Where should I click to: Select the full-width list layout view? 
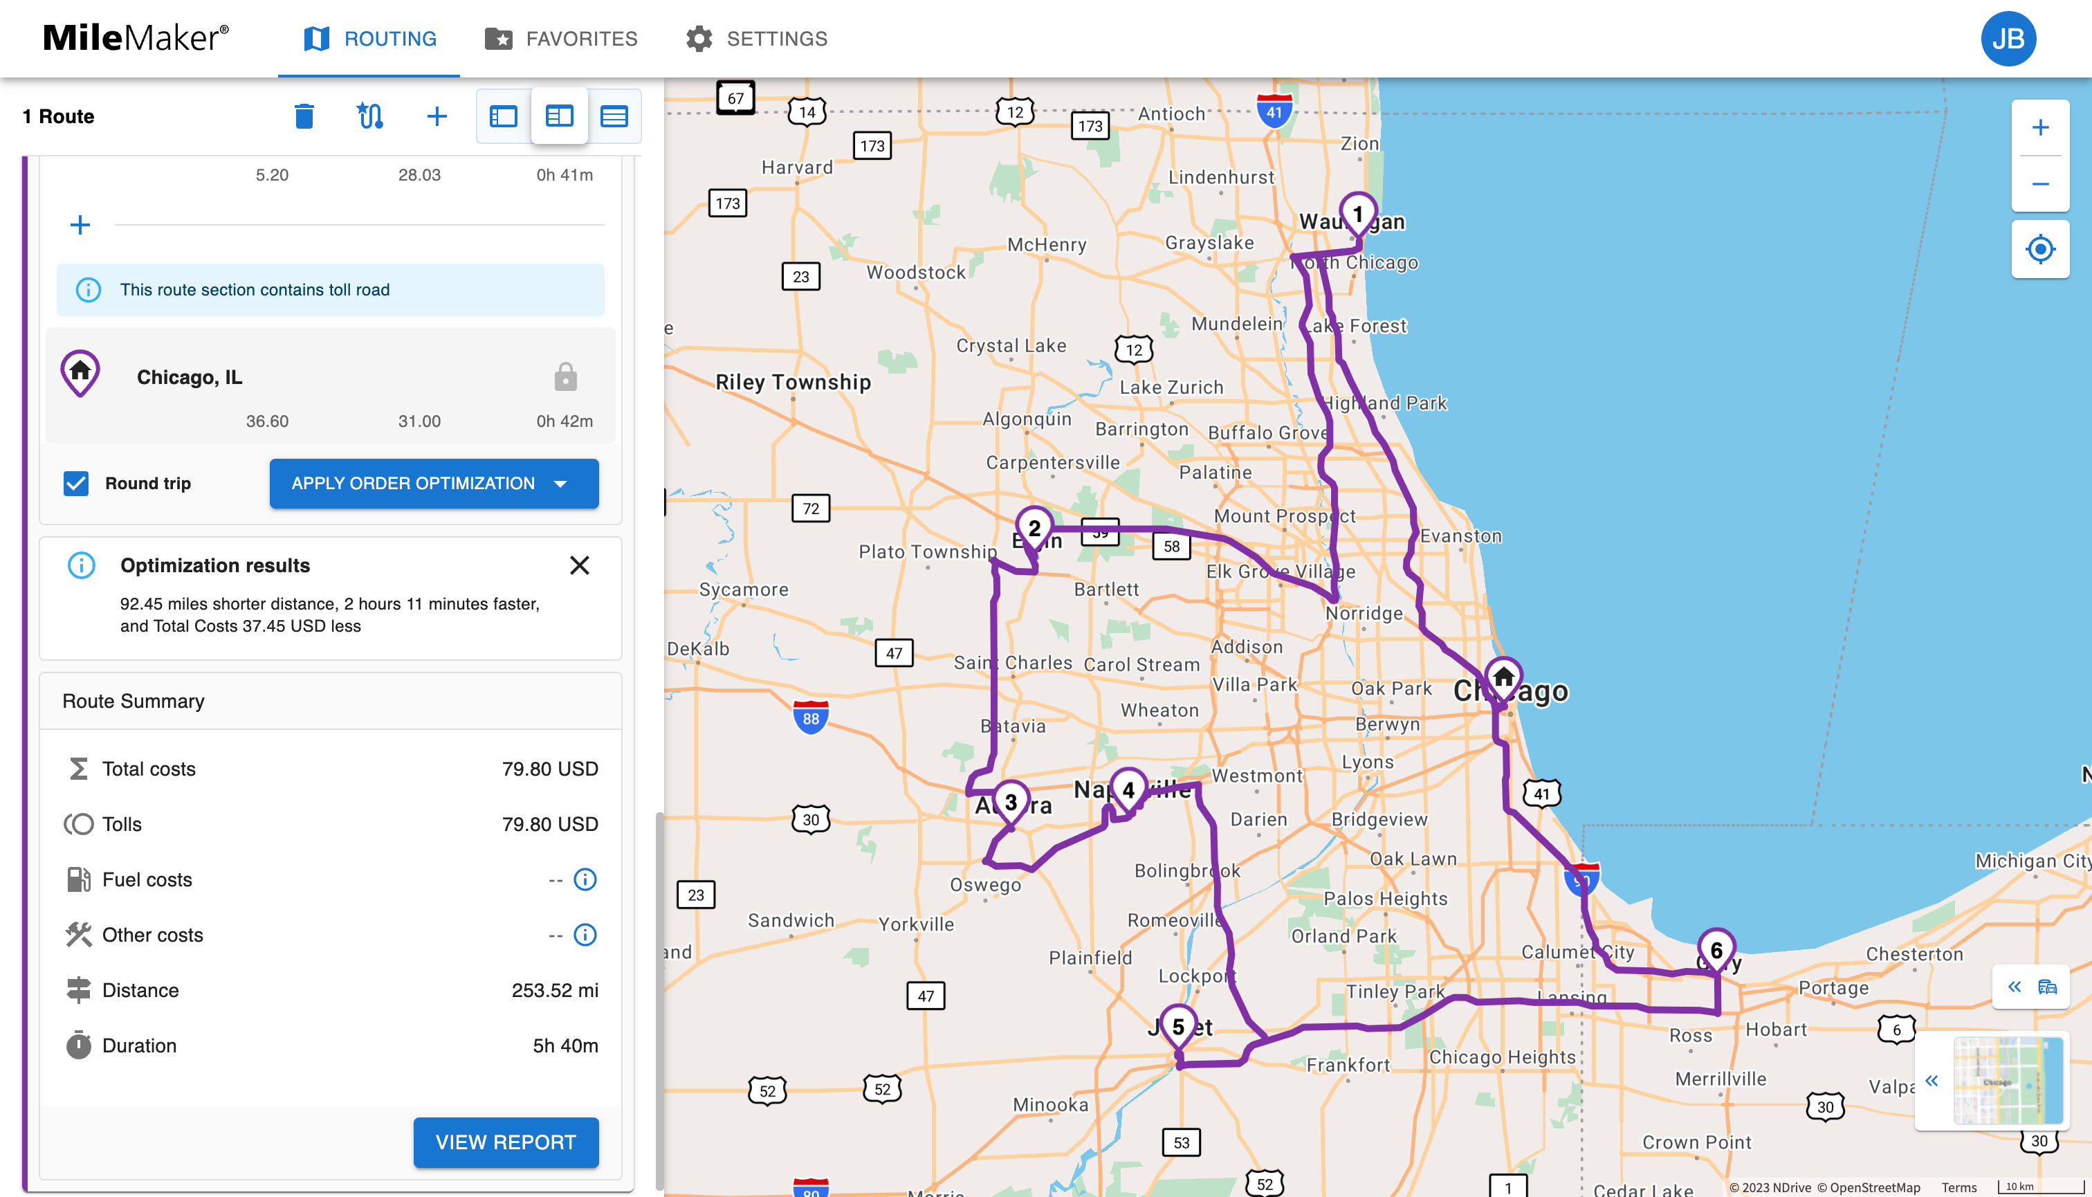[x=614, y=116]
